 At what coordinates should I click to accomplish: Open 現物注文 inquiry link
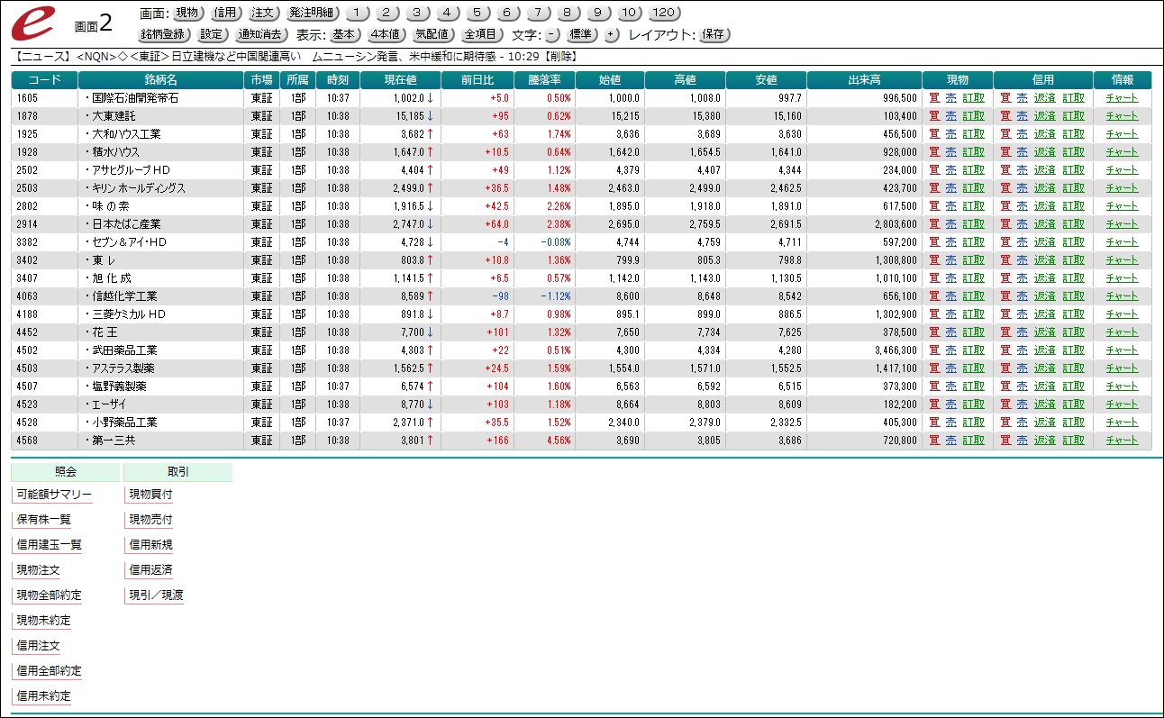pos(38,570)
